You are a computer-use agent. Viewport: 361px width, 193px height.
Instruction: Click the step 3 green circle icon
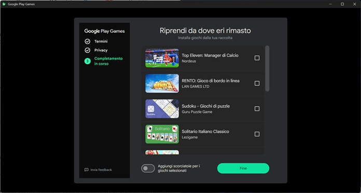point(88,61)
